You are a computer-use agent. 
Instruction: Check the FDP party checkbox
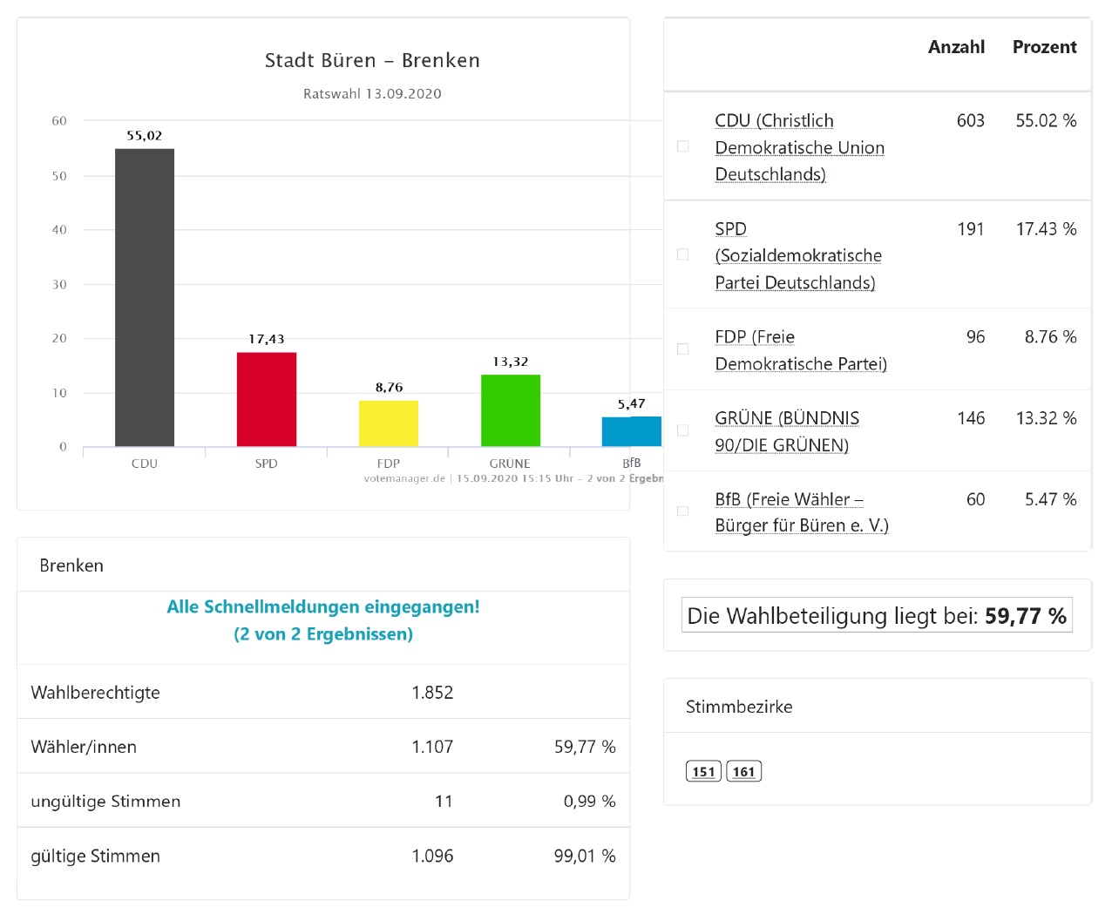click(681, 349)
